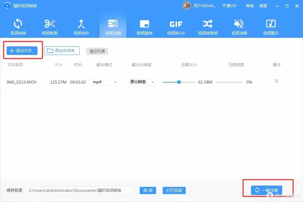The image size is (303, 202).
Task: Click the 福昕视频转换 app logo
Action: 7,5
